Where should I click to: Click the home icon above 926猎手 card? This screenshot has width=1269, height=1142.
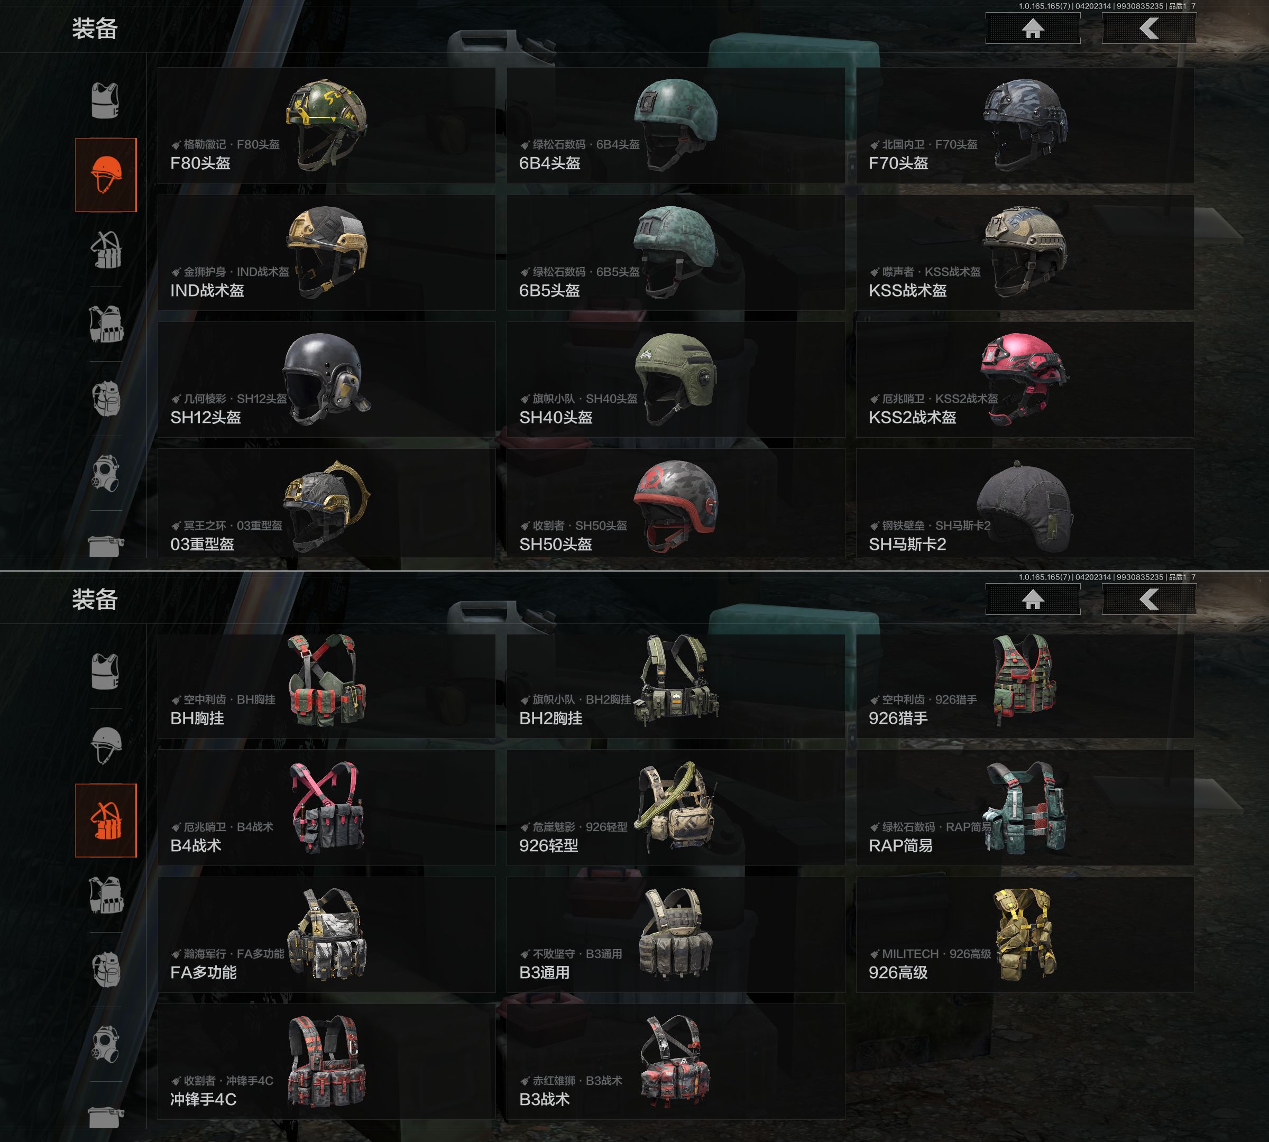(x=1033, y=599)
